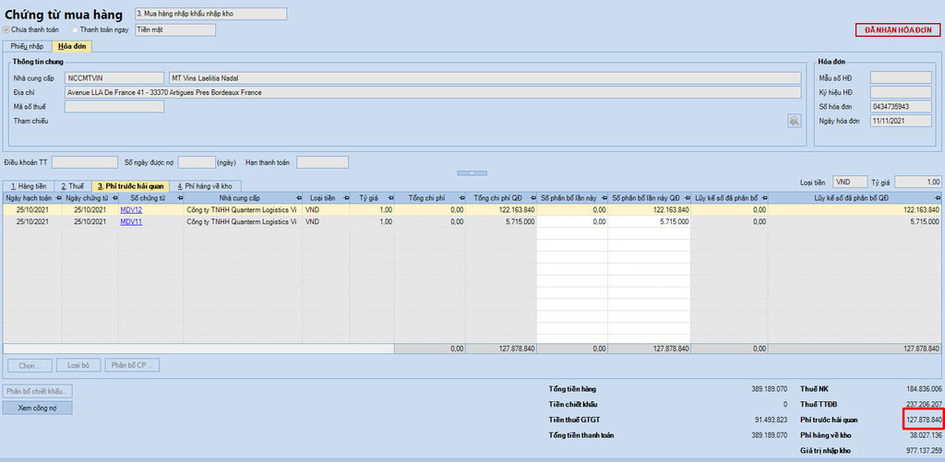The width and height of the screenshot is (945, 462).
Task: Click the NCCMTVIN supplier code field
Action: [x=114, y=77]
